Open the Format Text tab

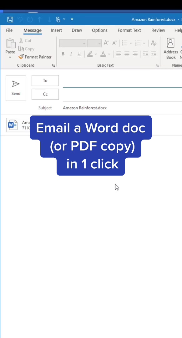click(x=129, y=30)
